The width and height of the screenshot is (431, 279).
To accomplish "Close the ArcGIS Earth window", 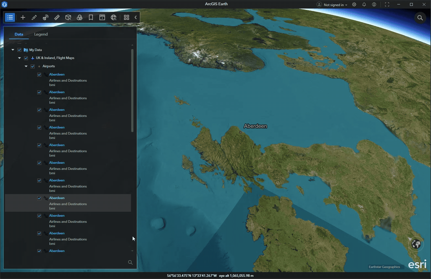I will point(424,4).
